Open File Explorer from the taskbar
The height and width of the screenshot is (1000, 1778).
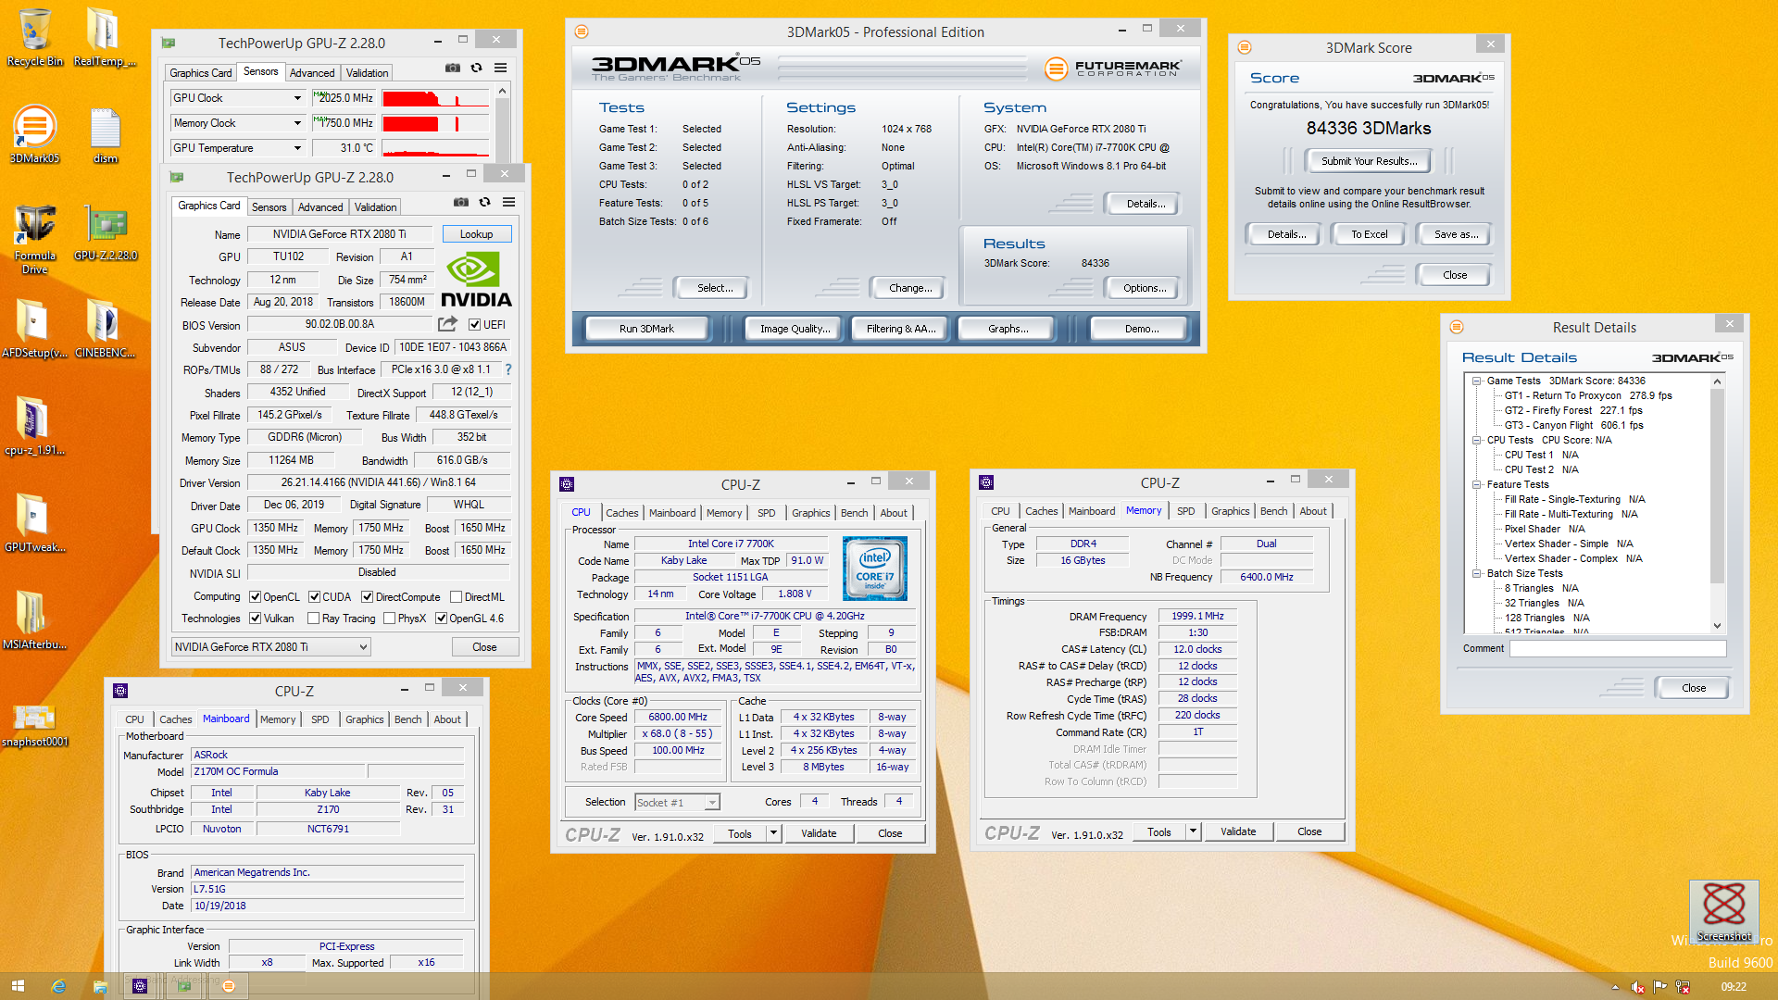pos(99,986)
